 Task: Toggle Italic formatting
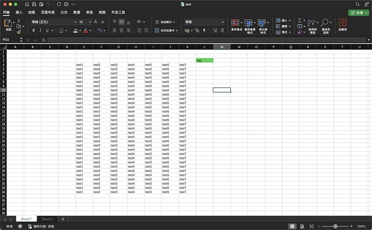coord(40,30)
